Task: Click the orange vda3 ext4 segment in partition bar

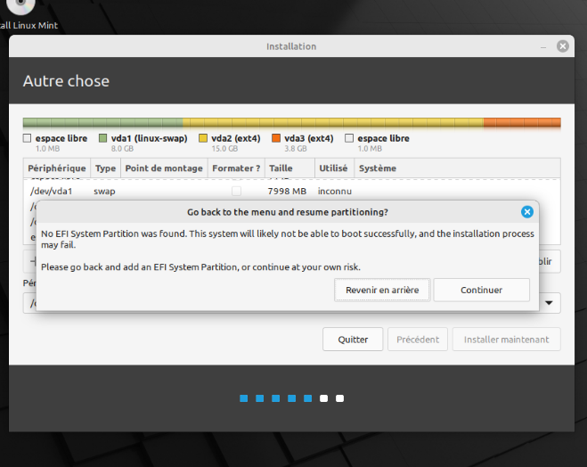Action: tap(522, 122)
